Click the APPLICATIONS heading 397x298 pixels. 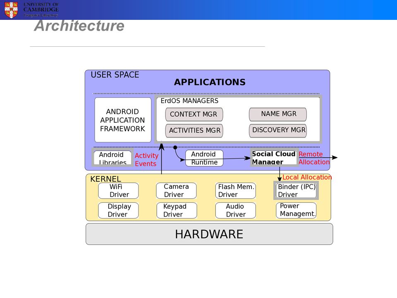coord(210,82)
